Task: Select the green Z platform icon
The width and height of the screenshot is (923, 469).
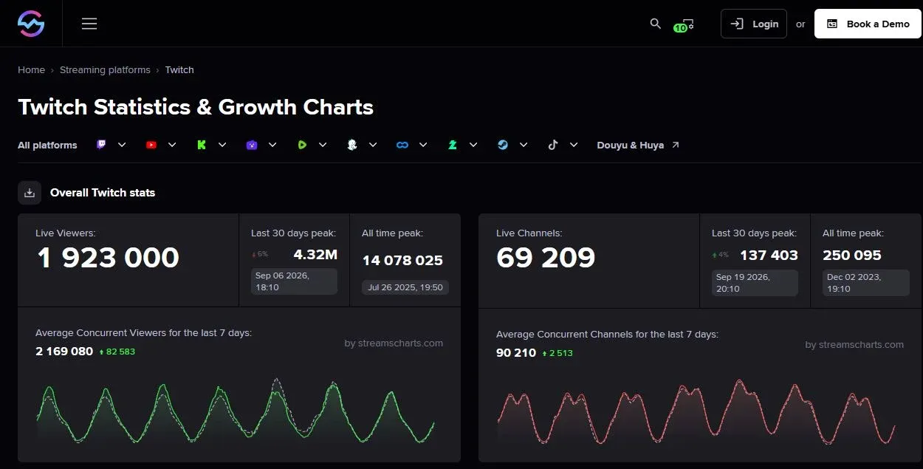Action: (453, 145)
